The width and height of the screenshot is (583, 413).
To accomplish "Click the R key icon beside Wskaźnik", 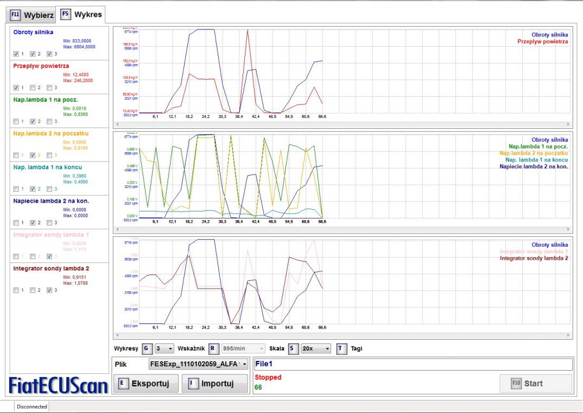I will click(x=213, y=348).
